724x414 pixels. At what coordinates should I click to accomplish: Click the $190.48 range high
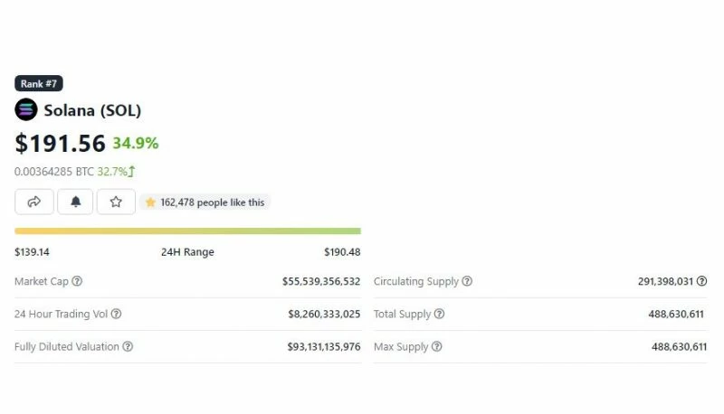pos(342,252)
